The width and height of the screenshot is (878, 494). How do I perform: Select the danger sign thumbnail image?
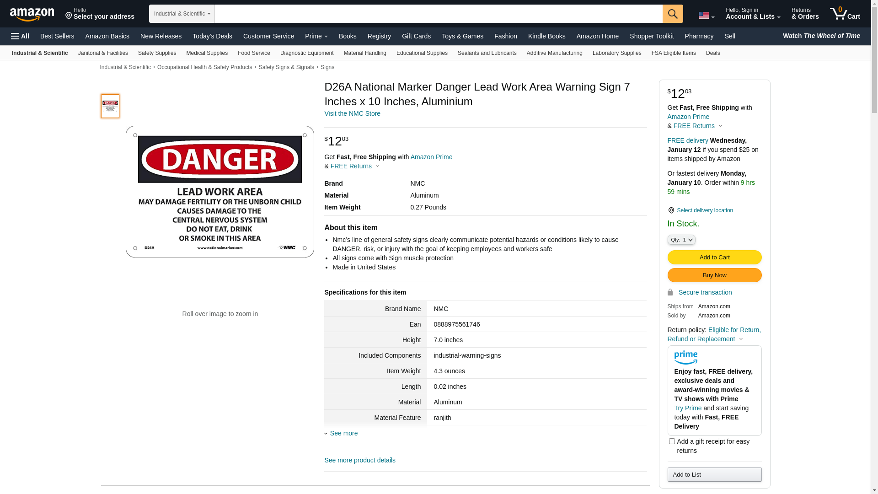click(110, 106)
